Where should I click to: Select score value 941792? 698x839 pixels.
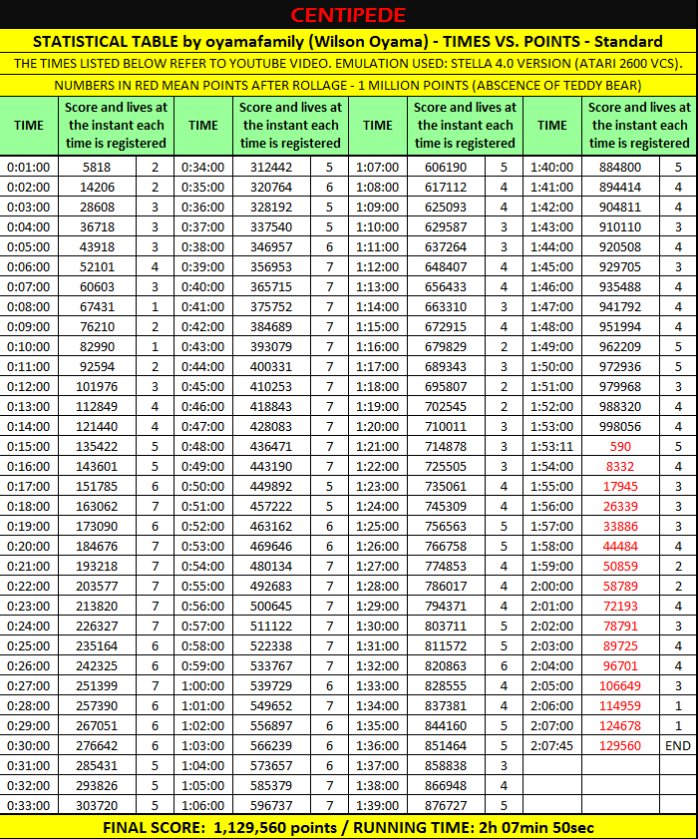[620, 306]
